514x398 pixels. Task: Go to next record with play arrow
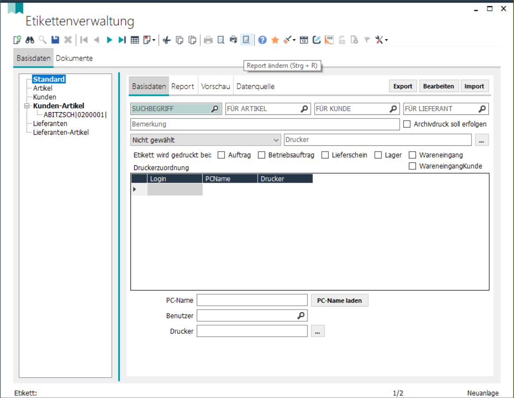point(110,40)
